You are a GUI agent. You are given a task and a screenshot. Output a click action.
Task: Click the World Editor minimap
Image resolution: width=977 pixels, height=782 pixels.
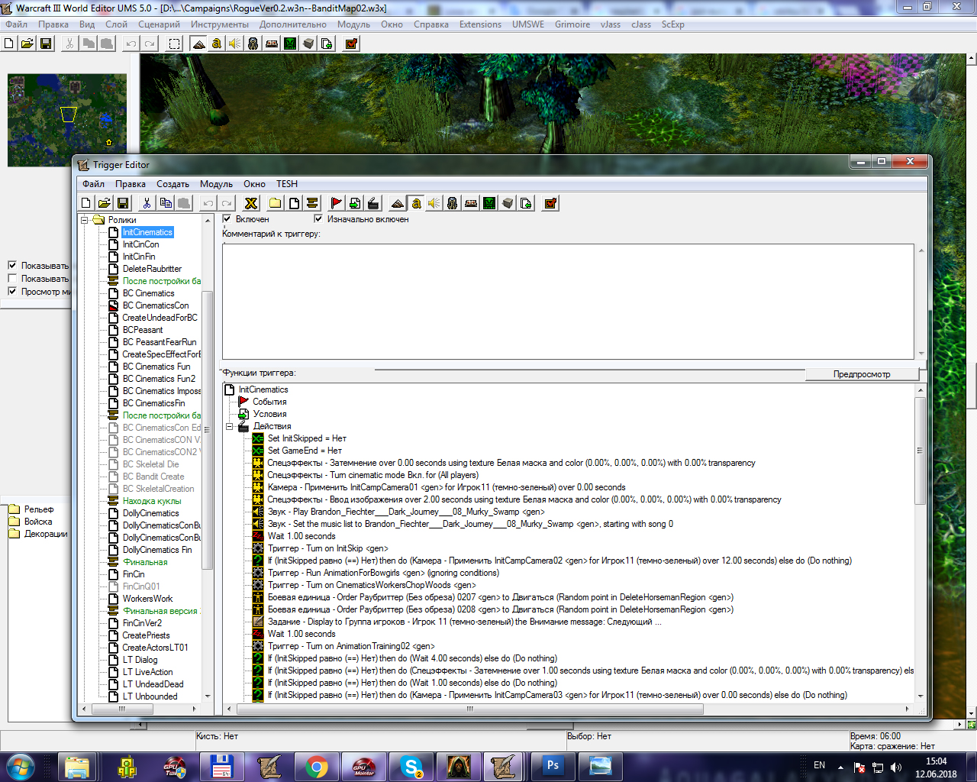pos(67,120)
